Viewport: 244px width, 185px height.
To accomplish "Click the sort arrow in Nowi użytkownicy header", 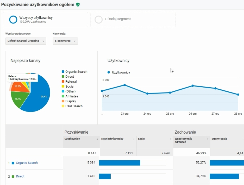I will [x=134, y=139].
